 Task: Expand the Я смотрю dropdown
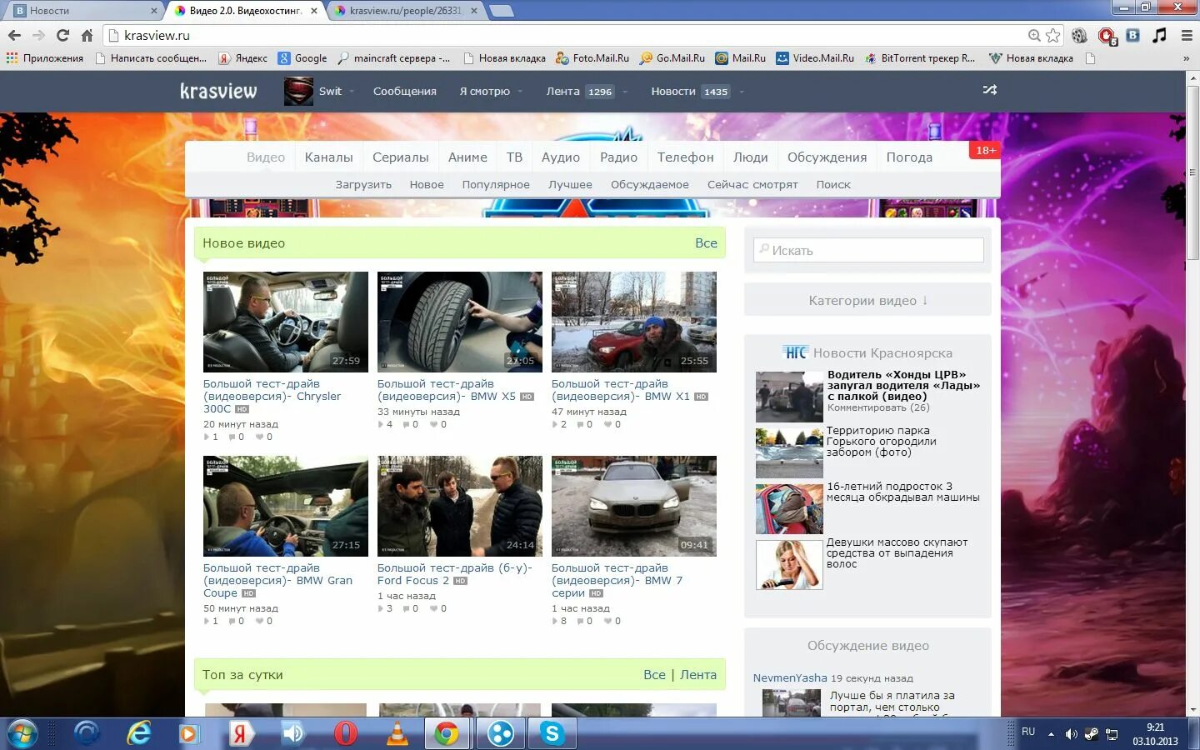[x=520, y=92]
